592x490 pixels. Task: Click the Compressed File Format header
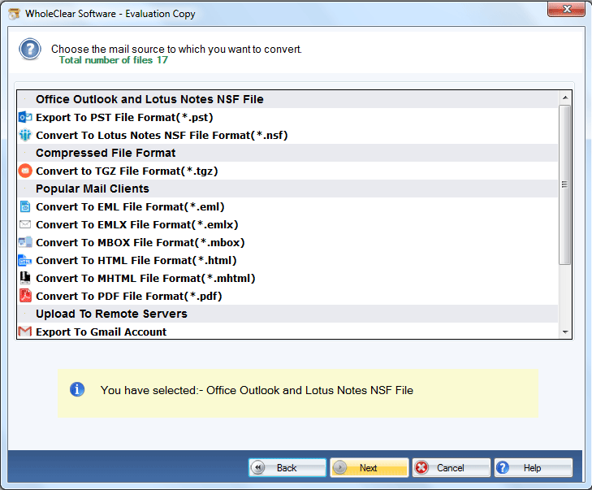click(287, 153)
